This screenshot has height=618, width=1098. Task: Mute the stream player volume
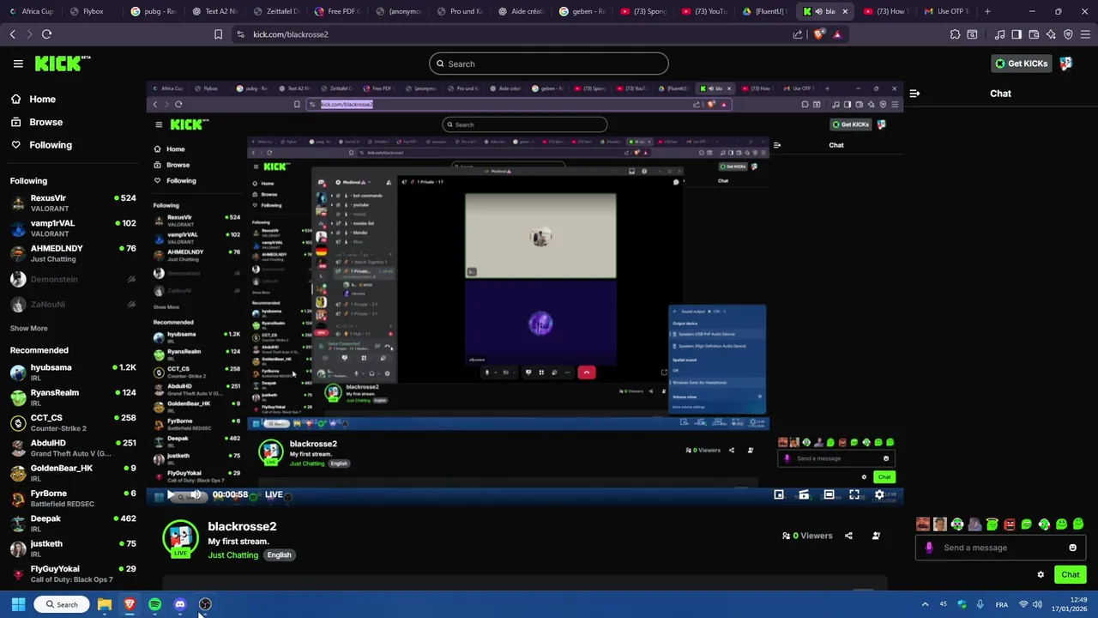point(196,494)
